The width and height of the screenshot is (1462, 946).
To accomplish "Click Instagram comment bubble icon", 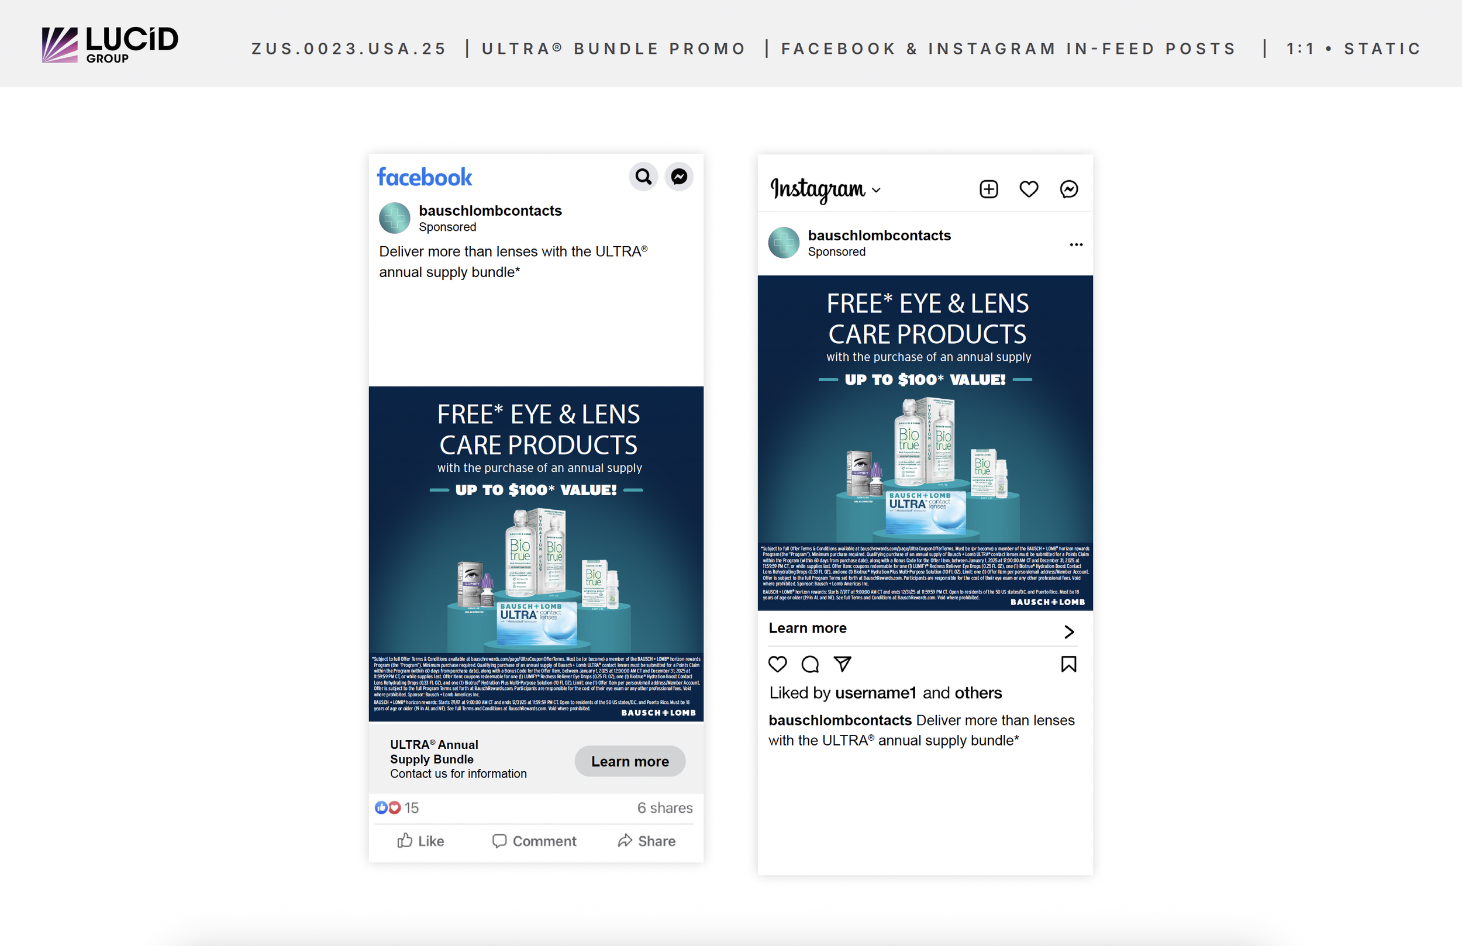I will coord(811,664).
